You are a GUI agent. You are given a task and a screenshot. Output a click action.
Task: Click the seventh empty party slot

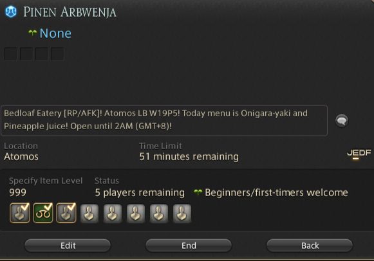(159, 213)
